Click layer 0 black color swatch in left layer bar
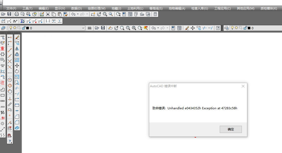282x153 pixels. click(28, 28)
